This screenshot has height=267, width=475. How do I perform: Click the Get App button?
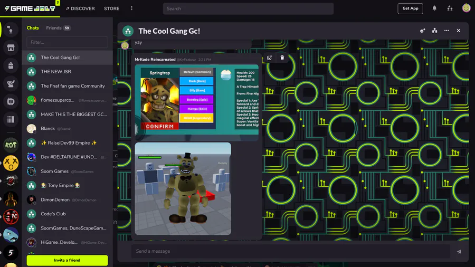[x=410, y=8]
